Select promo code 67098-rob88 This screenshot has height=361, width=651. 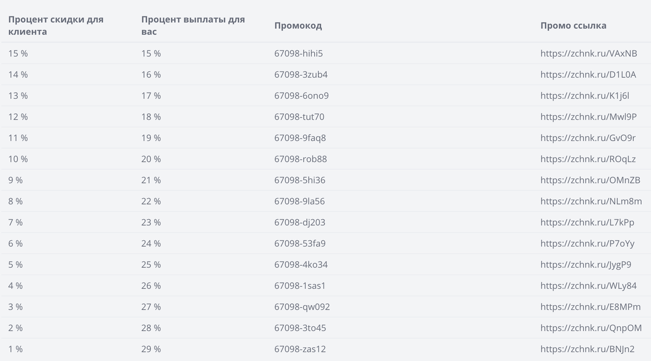click(x=301, y=159)
